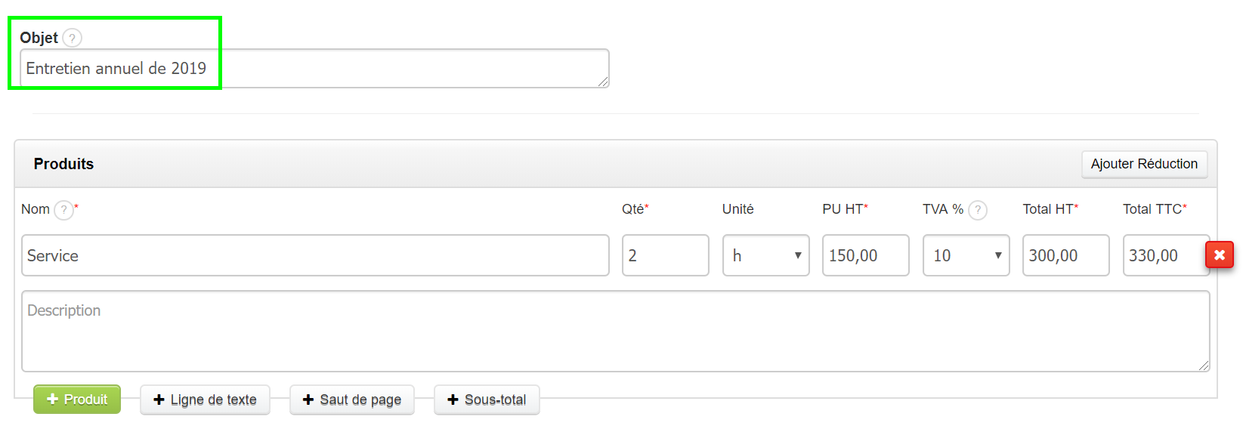This screenshot has width=1243, height=429.
Task: Add a Ligne de texte
Action: click(x=205, y=400)
